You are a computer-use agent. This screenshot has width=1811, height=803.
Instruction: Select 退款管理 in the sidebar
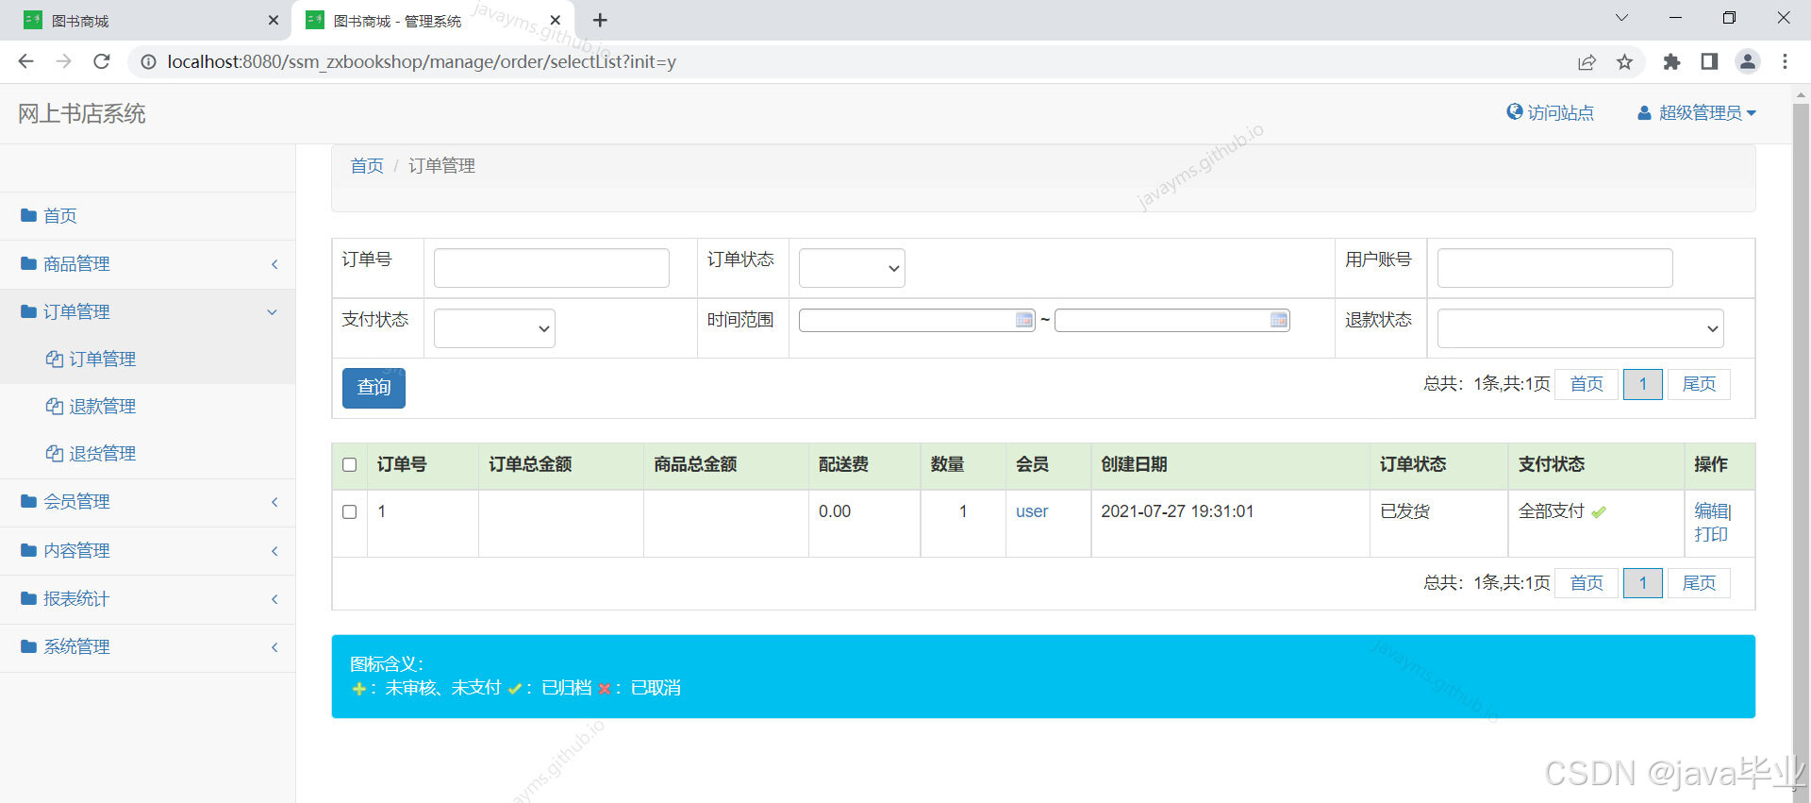click(x=102, y=407)
